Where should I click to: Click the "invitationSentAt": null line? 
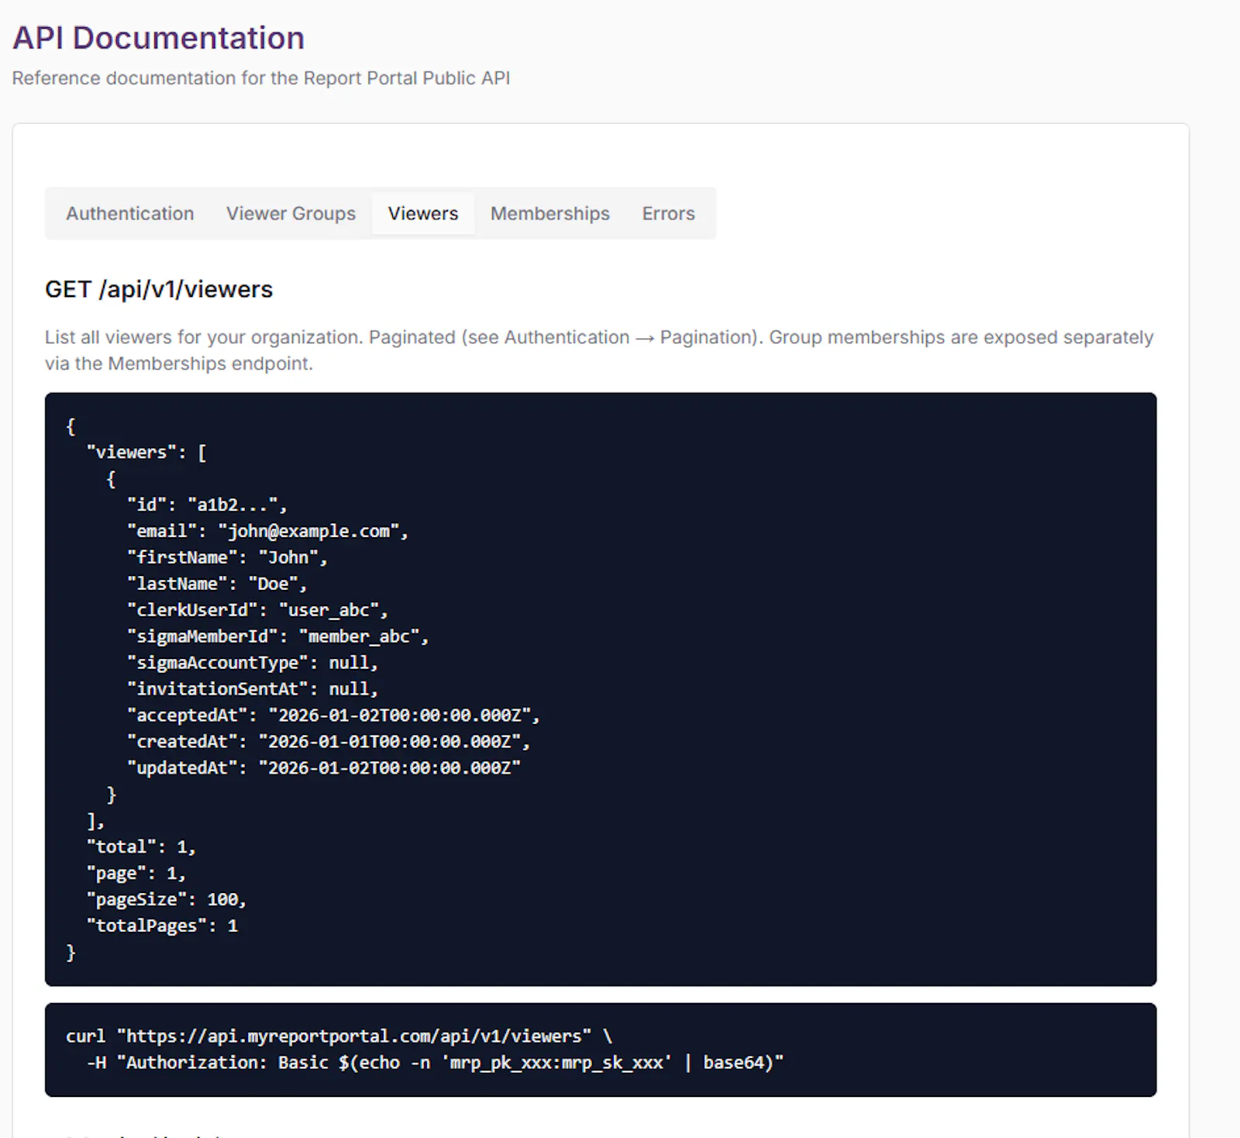pyautogui.click(x=253, y=689)
